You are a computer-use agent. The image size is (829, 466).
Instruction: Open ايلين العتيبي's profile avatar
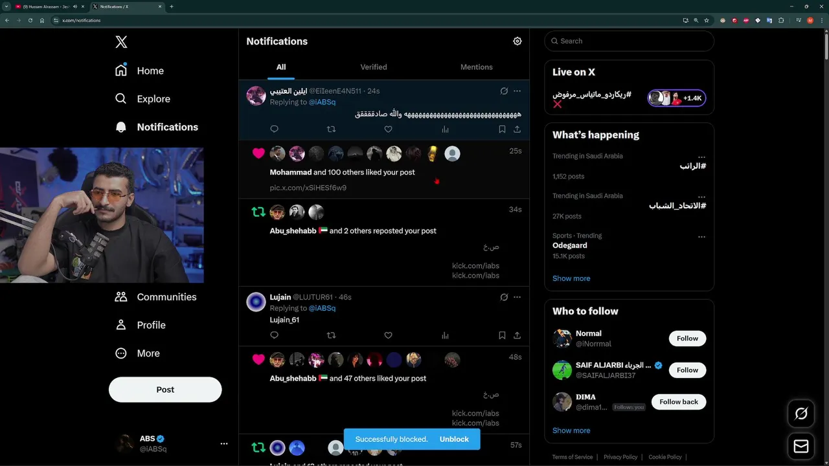coord(256,96)
